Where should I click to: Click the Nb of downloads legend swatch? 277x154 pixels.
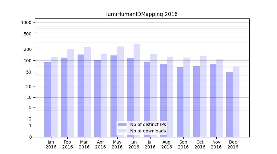pyautogui.click(x=122, y=131)
